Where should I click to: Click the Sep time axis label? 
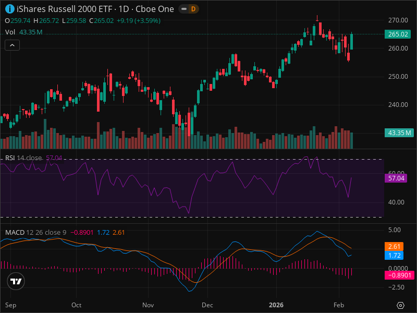coord(10,305)
